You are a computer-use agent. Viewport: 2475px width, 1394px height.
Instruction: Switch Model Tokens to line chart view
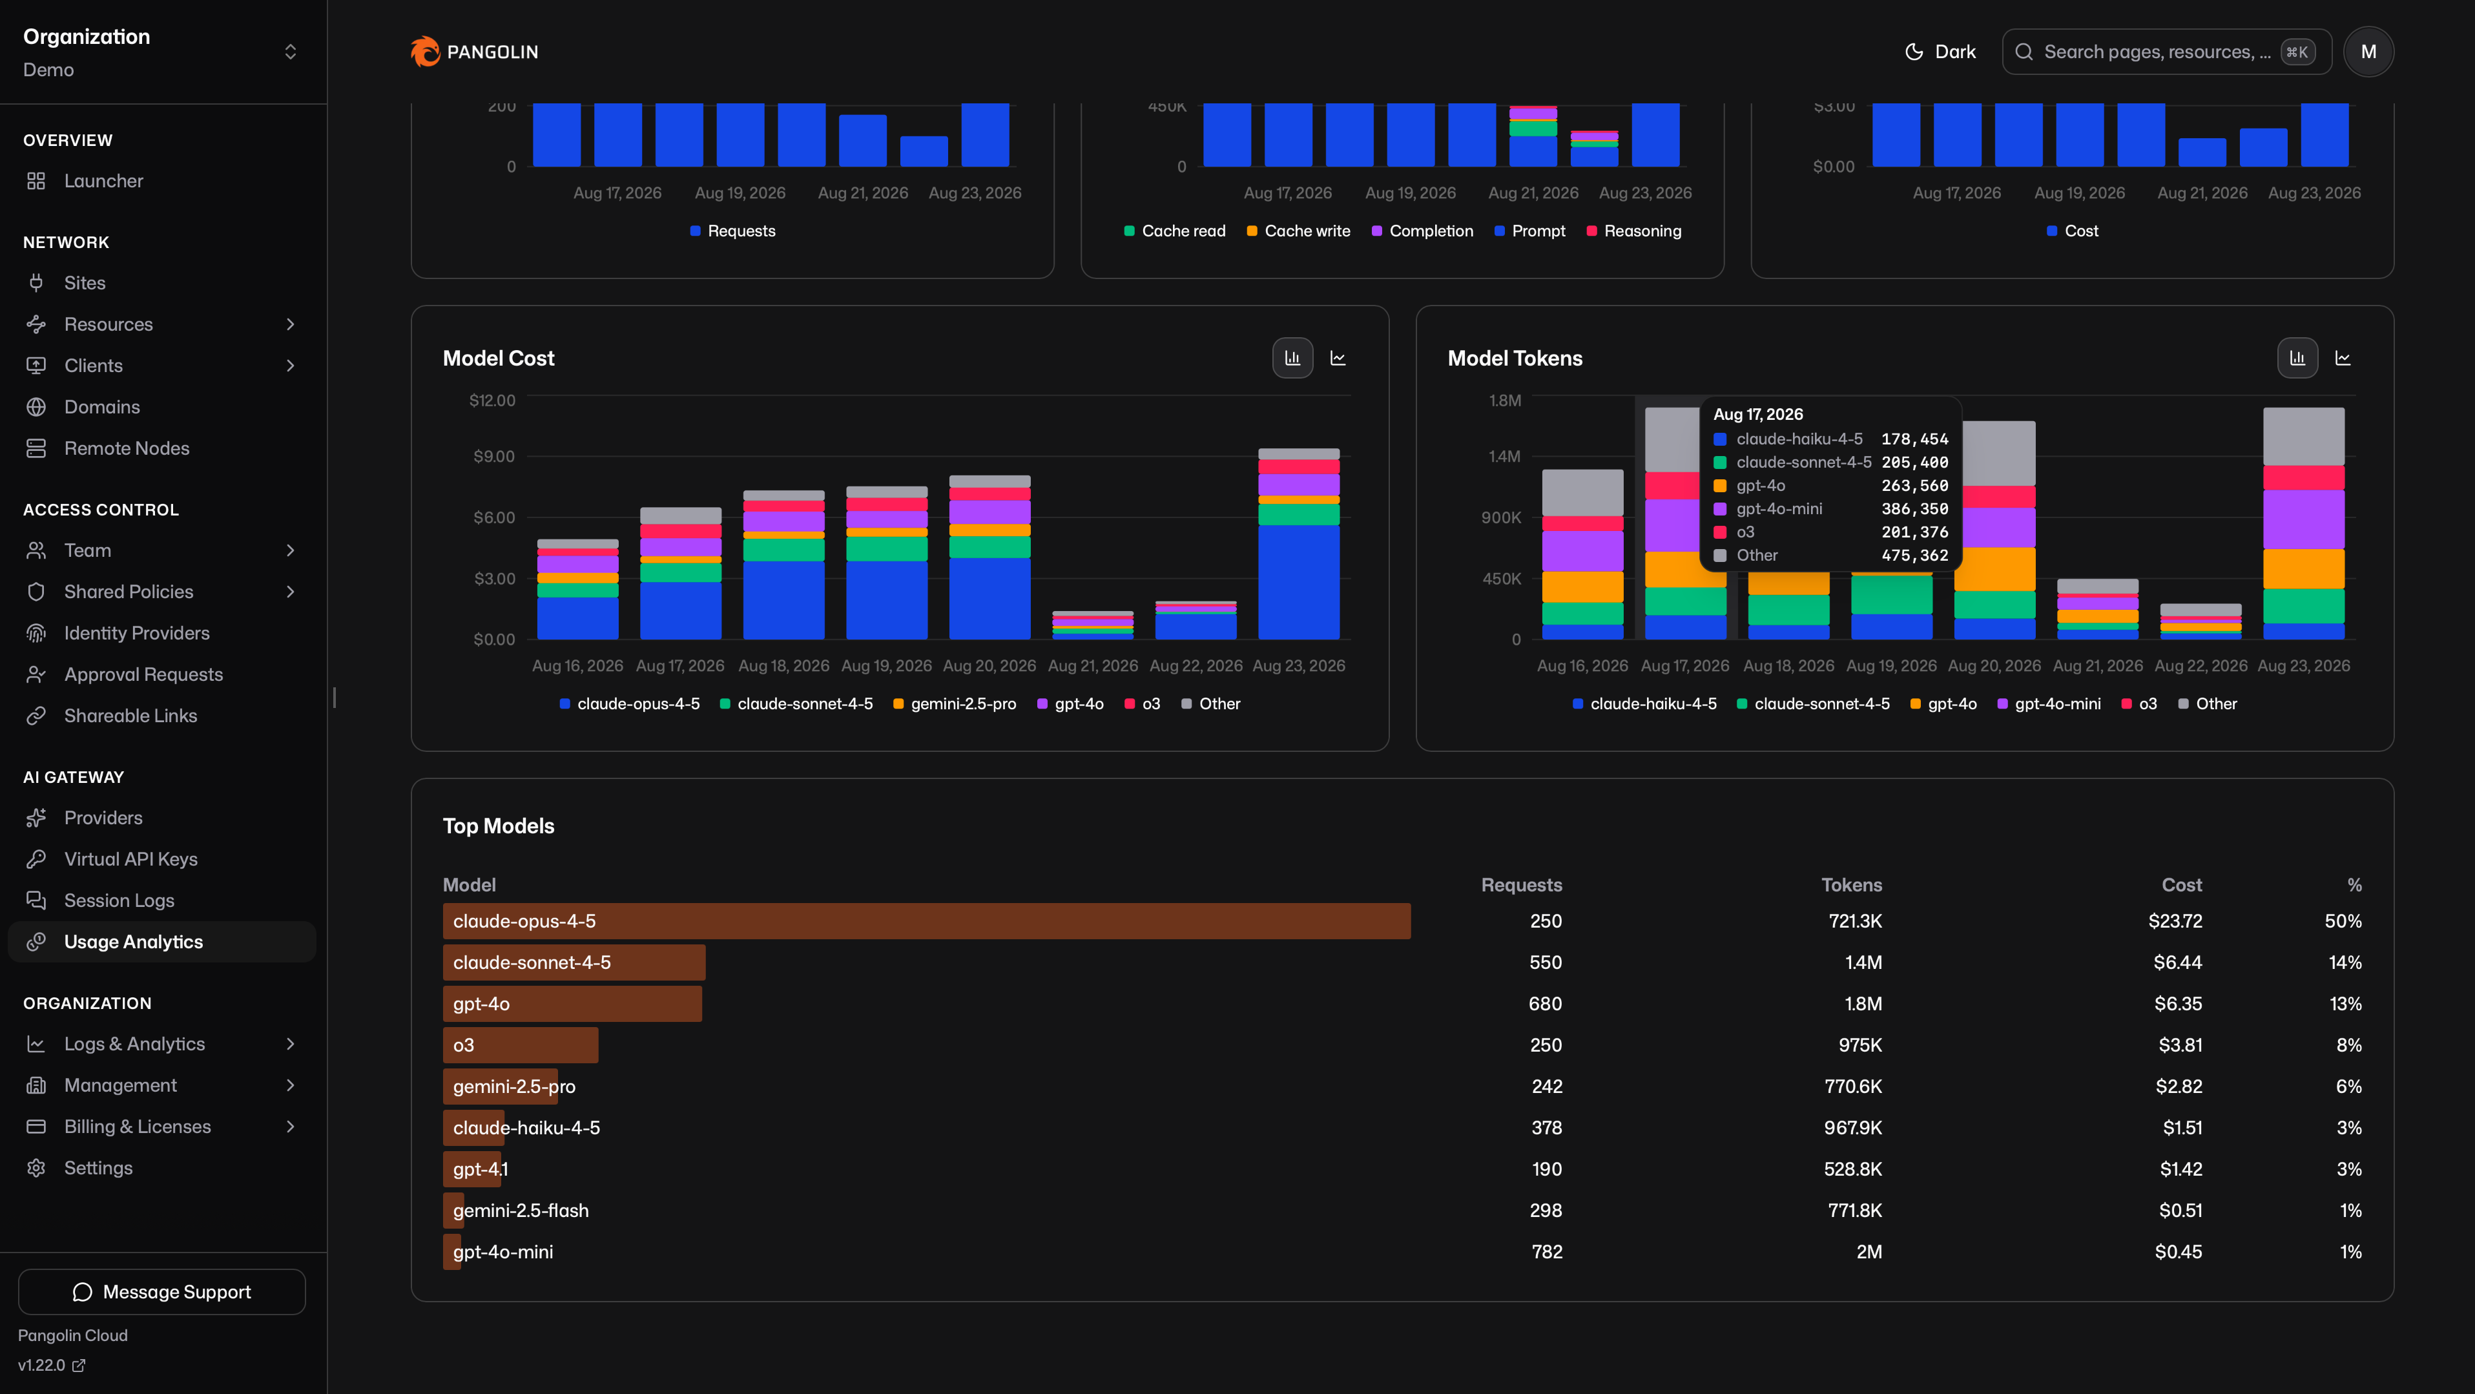pyautogui.click(x=2343, y=357)
